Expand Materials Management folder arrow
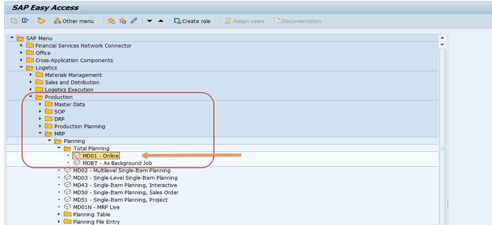Screen dimensions: 492x225 [31, 75]
